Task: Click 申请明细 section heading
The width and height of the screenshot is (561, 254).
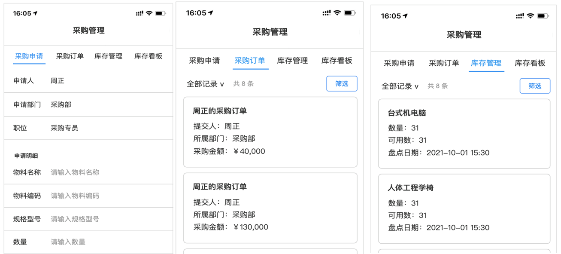Action: [x=26, y=156]
